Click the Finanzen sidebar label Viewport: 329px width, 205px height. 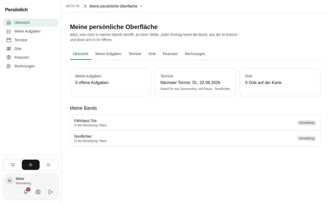(x=22, y=57)
